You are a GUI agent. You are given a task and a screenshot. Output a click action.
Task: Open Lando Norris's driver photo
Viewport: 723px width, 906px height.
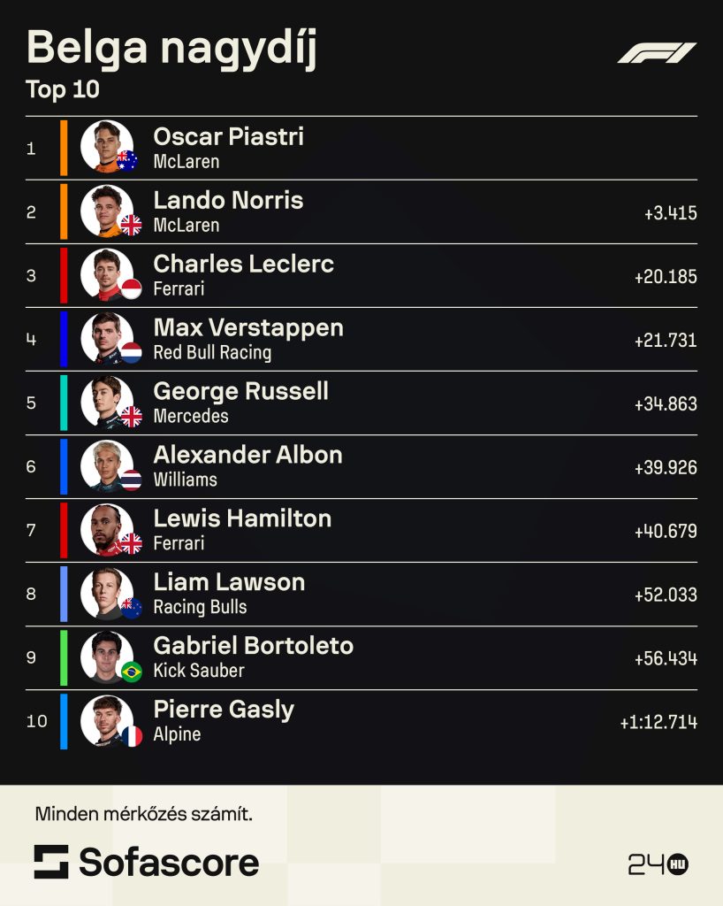(x=106, y=211)
